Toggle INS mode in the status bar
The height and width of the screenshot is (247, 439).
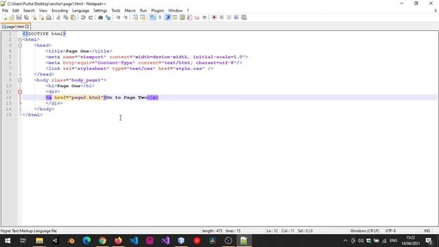[427, 231]
